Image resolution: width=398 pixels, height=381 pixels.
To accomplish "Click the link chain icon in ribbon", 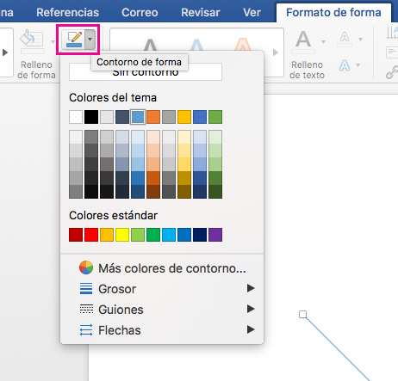I will tap(392, 72).
